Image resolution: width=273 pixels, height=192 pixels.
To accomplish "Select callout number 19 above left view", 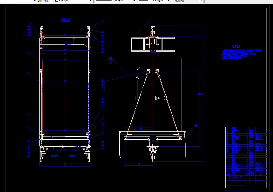I will (x=103, y=21).
